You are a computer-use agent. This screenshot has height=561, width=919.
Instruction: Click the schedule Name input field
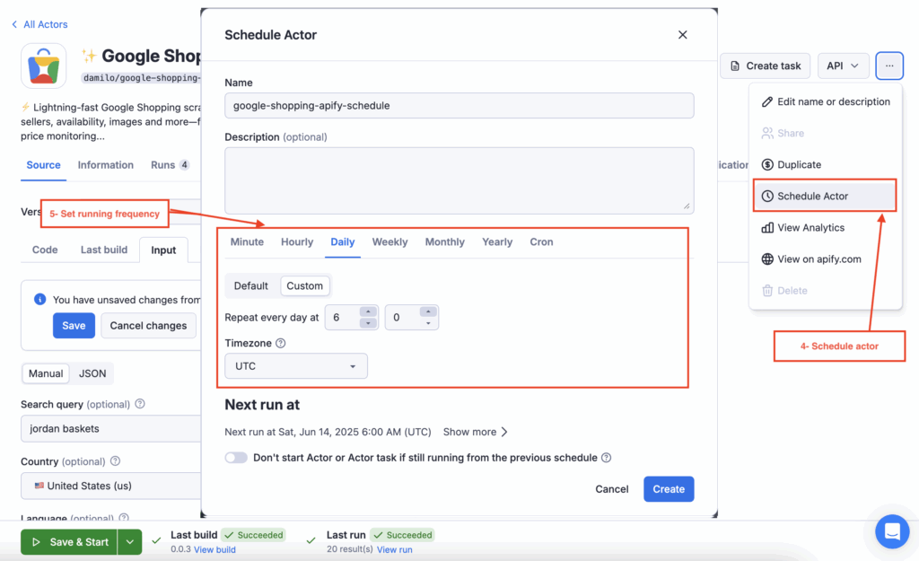point(459,106)
